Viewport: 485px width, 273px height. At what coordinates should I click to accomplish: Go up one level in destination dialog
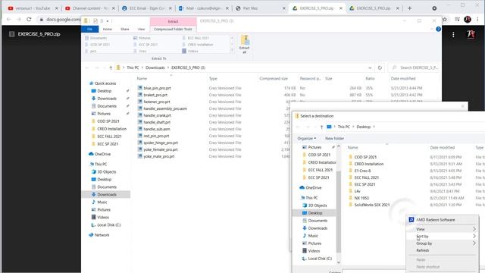[321, 127]
